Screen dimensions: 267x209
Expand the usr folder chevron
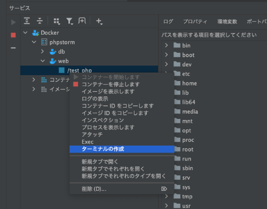[167, 206]
